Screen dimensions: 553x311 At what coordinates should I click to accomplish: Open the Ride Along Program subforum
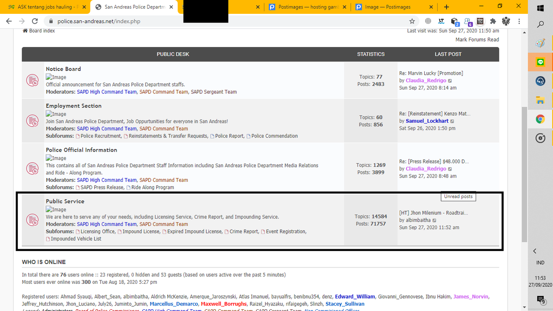click(152, 187)
